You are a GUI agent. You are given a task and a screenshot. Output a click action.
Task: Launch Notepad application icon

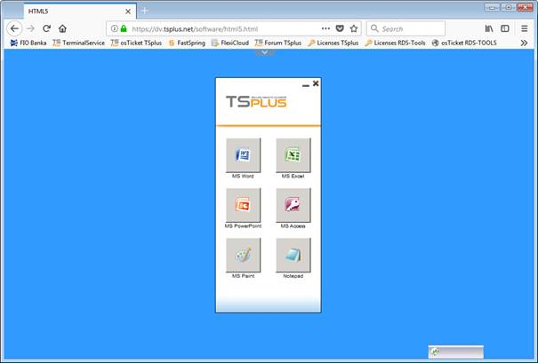[x=293, y=255]
